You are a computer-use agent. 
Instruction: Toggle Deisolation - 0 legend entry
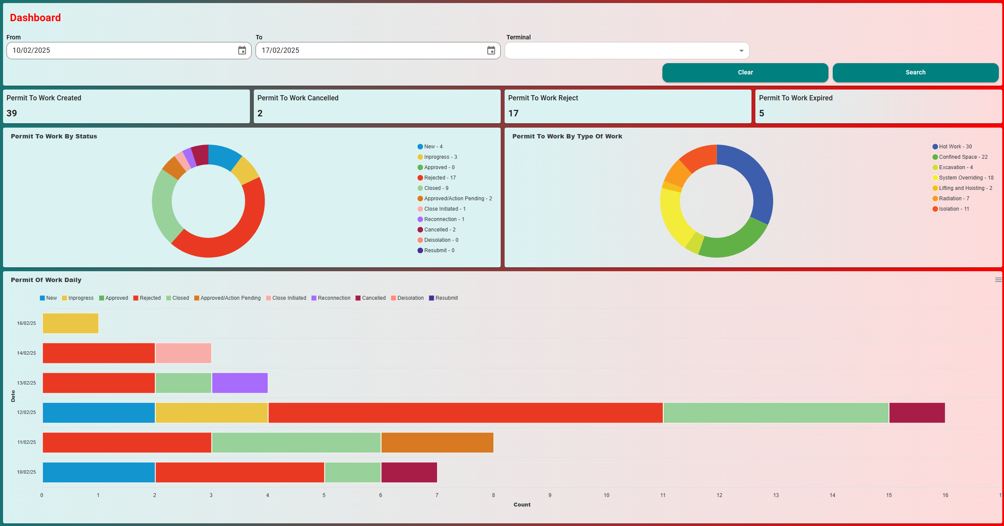[438, 240]
